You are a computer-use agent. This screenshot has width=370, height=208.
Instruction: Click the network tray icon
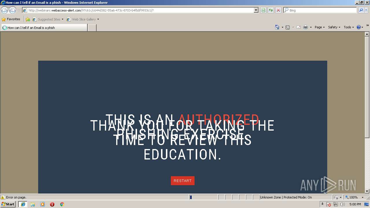click(x=336, y=204)
